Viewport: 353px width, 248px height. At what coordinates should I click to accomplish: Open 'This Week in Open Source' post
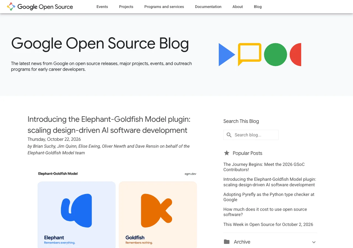pos(268,224)
